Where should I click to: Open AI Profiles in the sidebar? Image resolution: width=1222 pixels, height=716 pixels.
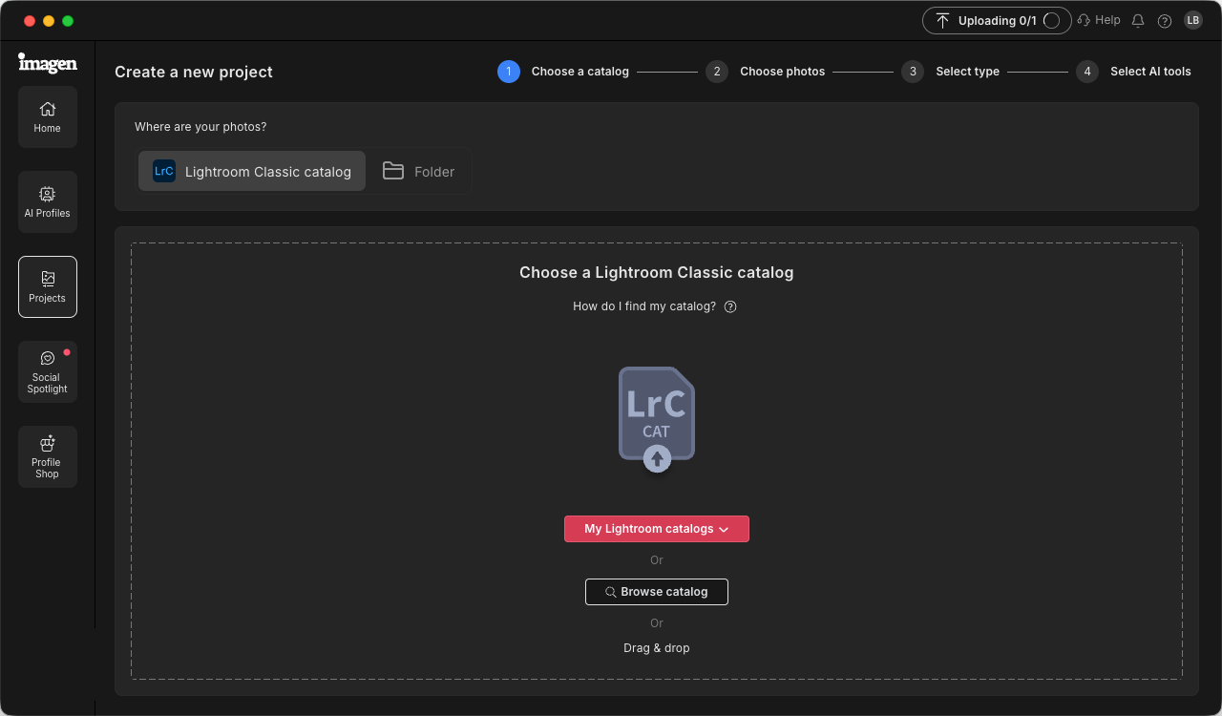point(47,201)
